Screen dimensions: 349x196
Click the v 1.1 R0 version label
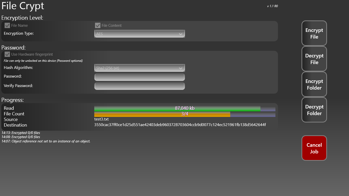[x=272, y=6]
